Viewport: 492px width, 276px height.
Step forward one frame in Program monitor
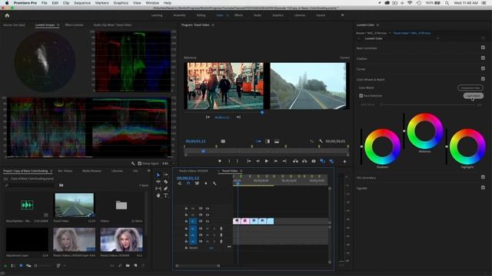(275, 161)
